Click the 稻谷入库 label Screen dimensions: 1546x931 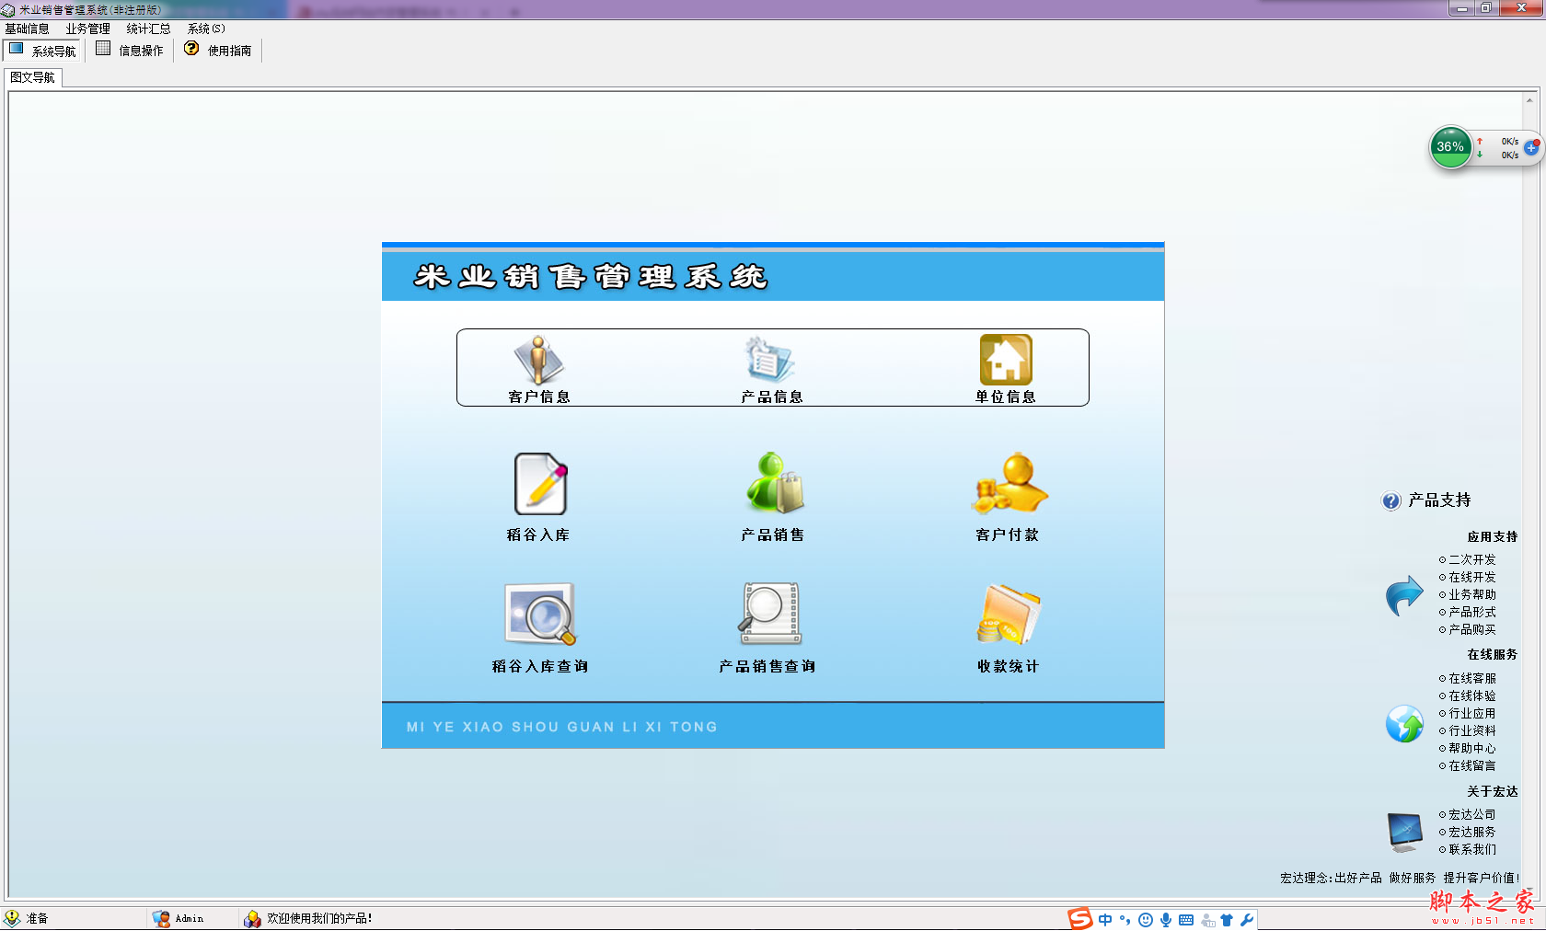click(538, 534)
